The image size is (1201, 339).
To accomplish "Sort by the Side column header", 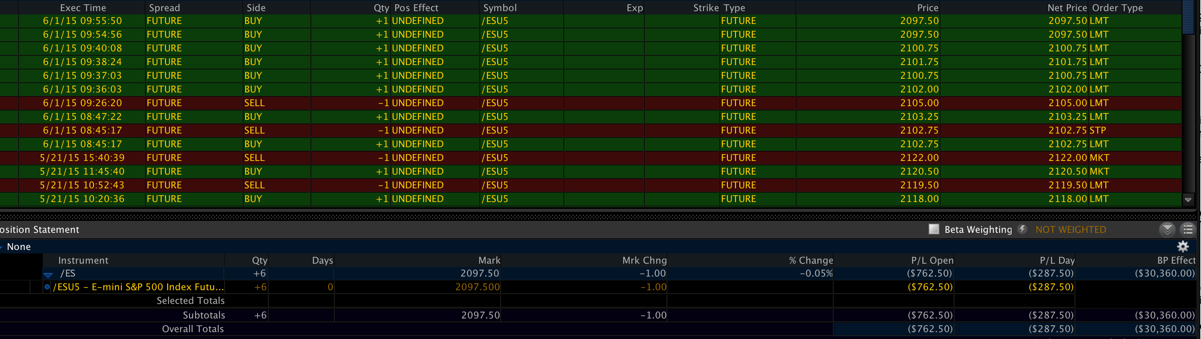I will [256, 7].
